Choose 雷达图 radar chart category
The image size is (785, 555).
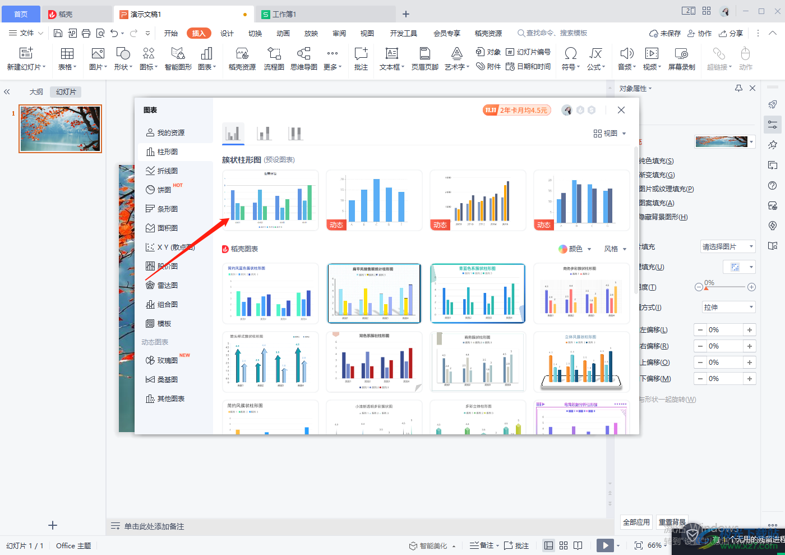click(167, 285)
